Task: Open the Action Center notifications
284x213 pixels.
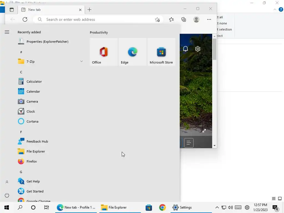Action: click(x=275, y=208)
